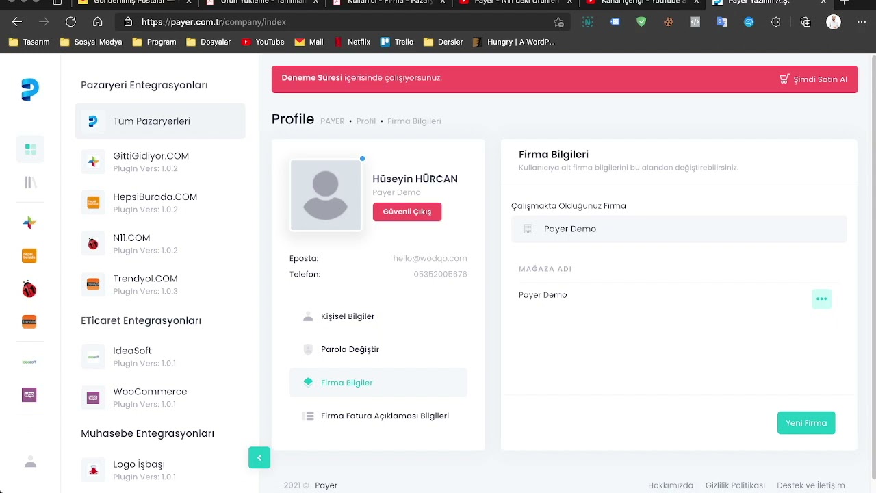Click the Payer logo in the left rail
The image size is (876, 493).
[30, 90]
